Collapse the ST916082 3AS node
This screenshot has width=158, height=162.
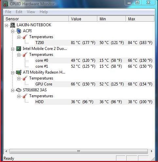[13, 90]
